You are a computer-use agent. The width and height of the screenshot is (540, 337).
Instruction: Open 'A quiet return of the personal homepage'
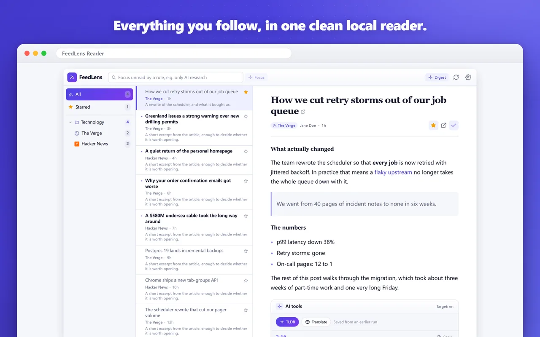194,160
